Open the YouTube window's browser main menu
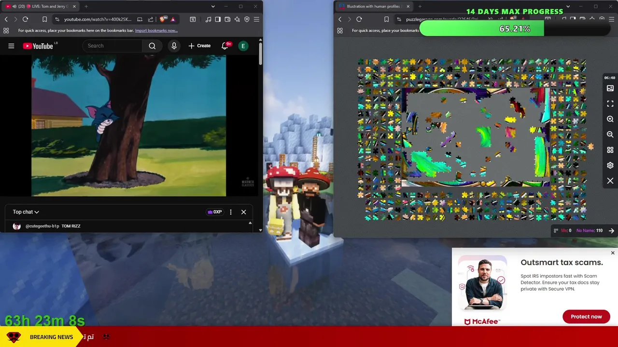Screen dimensions: 618x347 coord(256,19)
